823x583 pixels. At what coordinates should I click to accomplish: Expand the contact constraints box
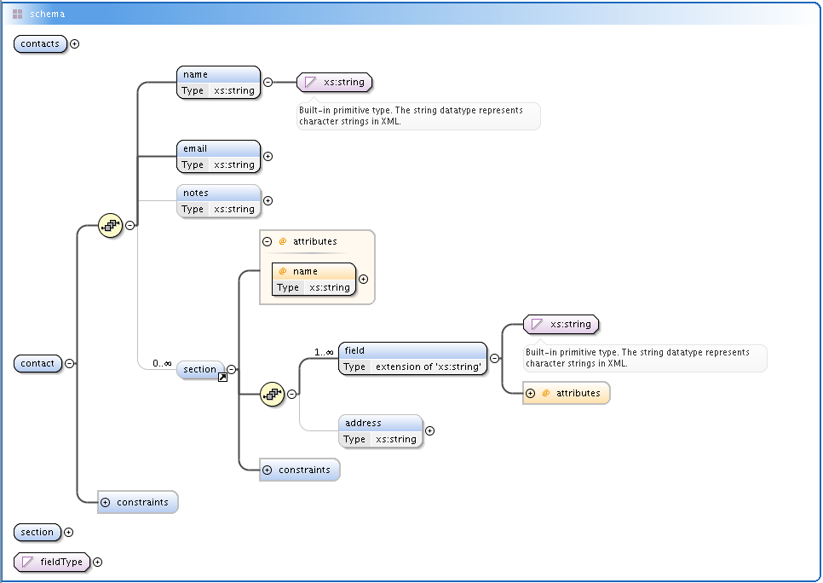coord(106,502)
